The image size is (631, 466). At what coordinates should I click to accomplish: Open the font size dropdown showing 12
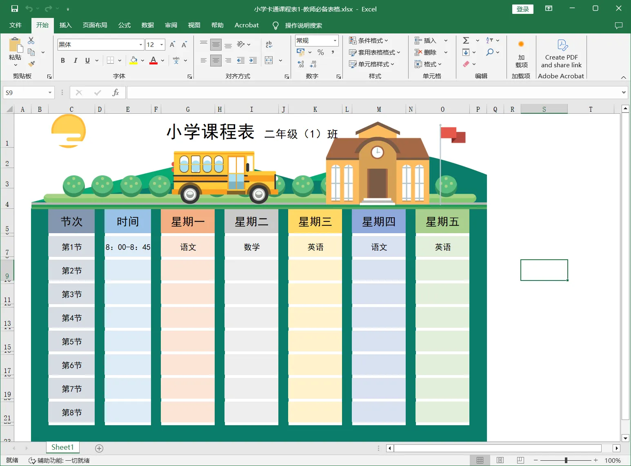tap(162, 44)
